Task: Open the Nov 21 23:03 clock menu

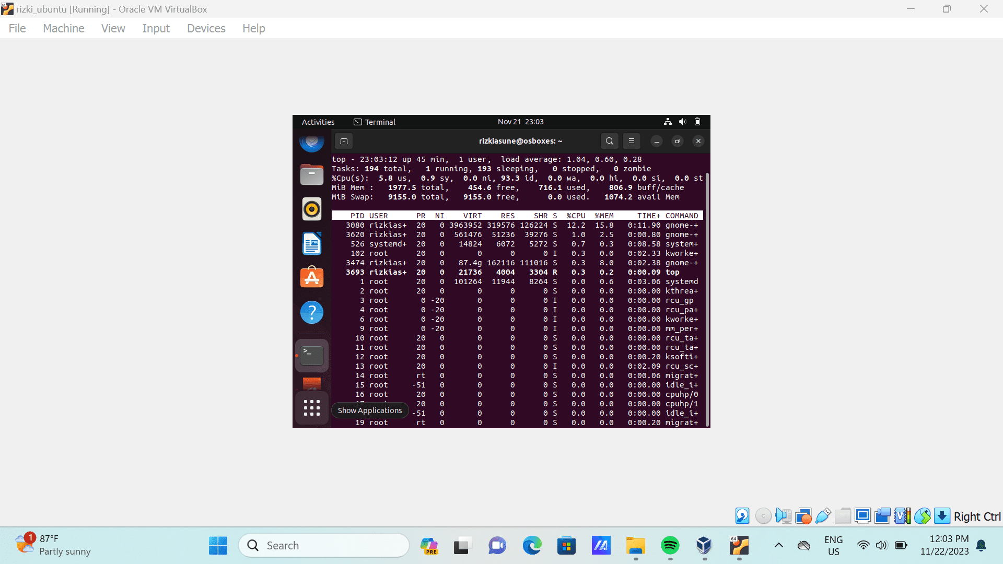Action: click(520, 122)
